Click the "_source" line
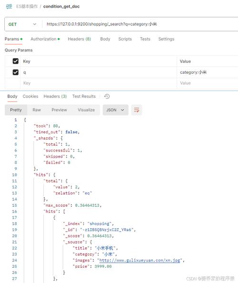Viewport: 238px width, 283px height. click(x=78, y=242)
